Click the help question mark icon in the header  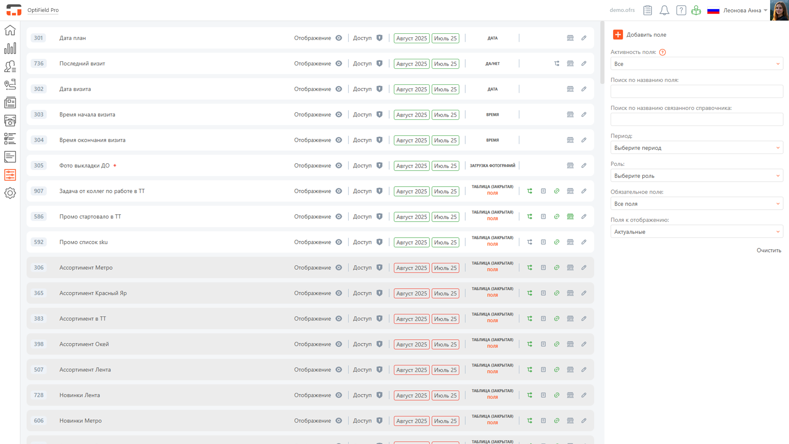pyautogui.click(x=681, y=10)
